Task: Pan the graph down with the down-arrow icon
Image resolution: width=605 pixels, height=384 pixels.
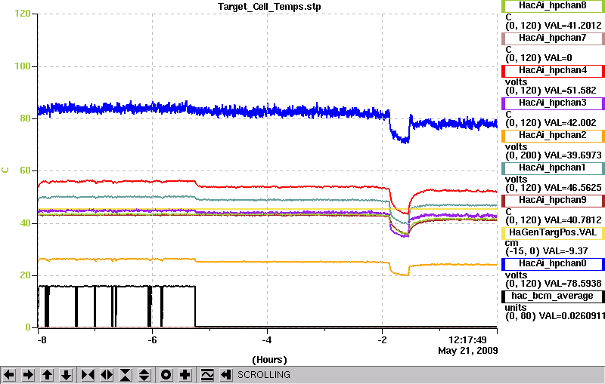Action: (66, 374)
